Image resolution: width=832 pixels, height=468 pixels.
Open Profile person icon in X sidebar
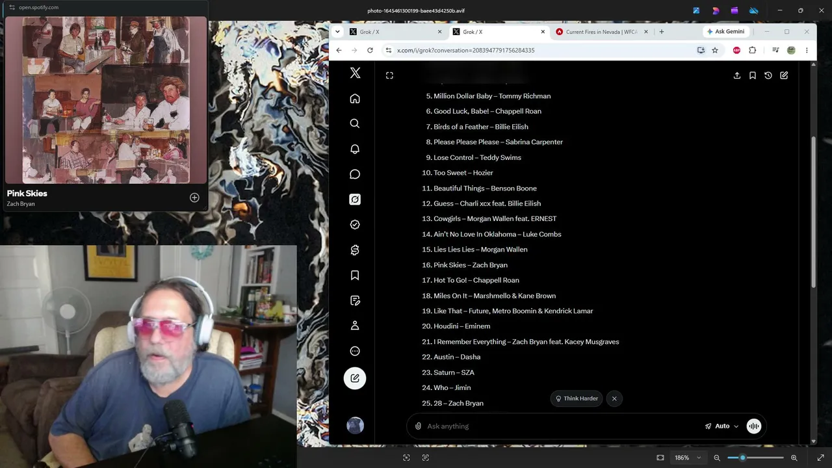355,326
